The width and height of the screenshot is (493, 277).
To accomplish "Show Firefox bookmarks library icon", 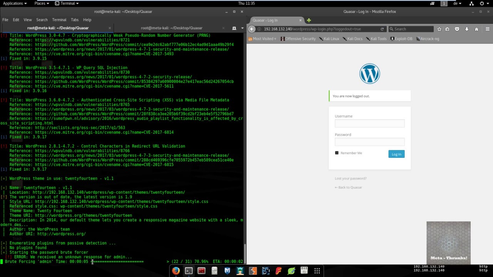I will coord(447,29).
